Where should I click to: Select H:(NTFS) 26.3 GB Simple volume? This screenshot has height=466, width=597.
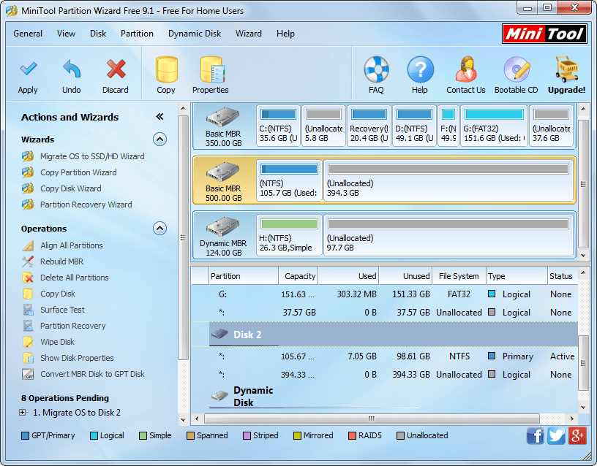tap(289, 235)
